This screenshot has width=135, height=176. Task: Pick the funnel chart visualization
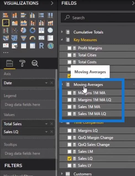(24, 38)
